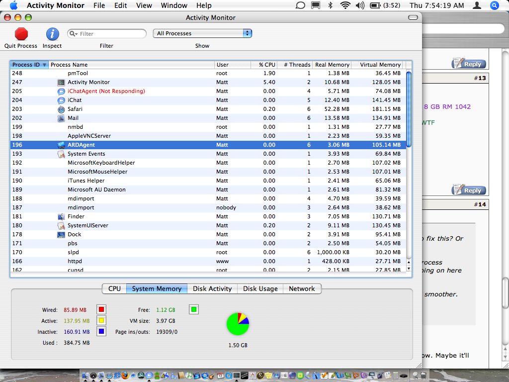Image resolution: width=509 pixels, height=382 pixels.
Task: Select the pmTool process row
Action: pyautogui.click(x=208, y=74)
